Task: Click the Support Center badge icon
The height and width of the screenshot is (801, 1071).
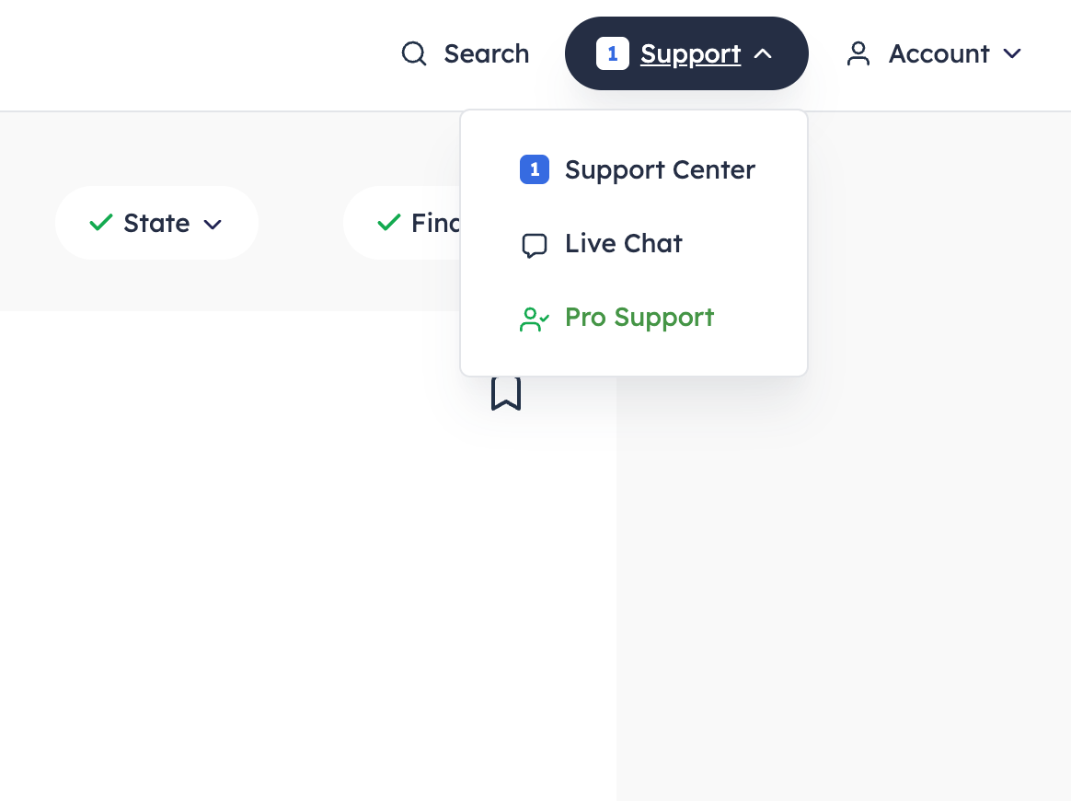Action: point(535,170)
